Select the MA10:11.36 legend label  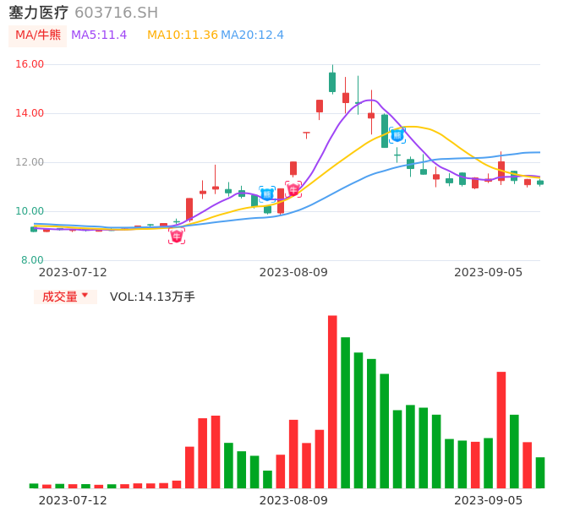click(183, 35)
